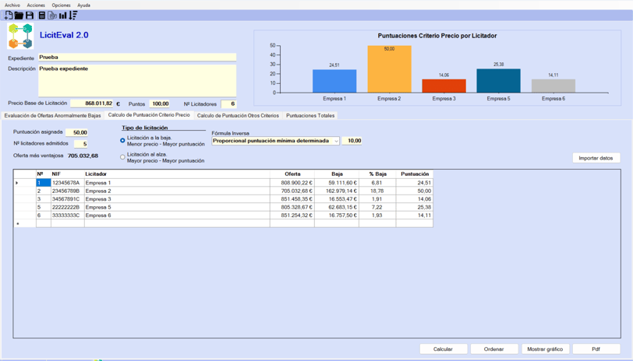This screenshot has width=633, height=361.
Task: Click the Mostrar gráfico button
Action: coord(545,349)
